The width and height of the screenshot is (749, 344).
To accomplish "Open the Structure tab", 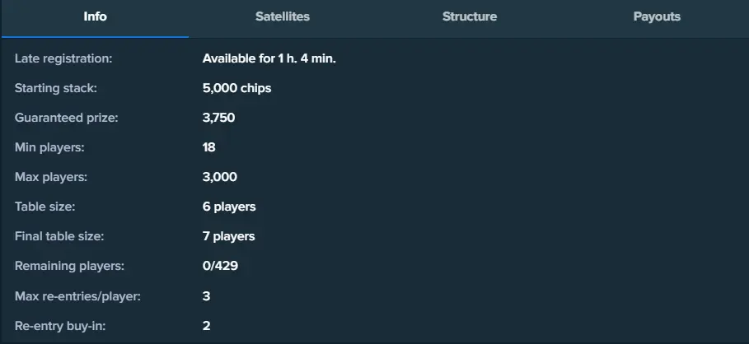I will [470, 17].
